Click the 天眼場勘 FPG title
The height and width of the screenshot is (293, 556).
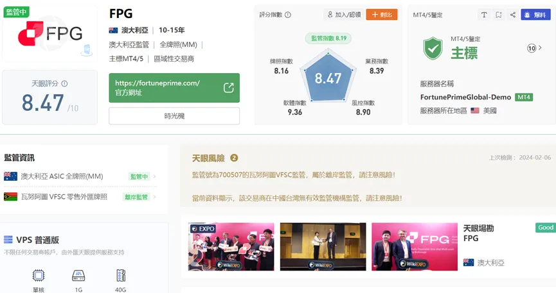478,233
